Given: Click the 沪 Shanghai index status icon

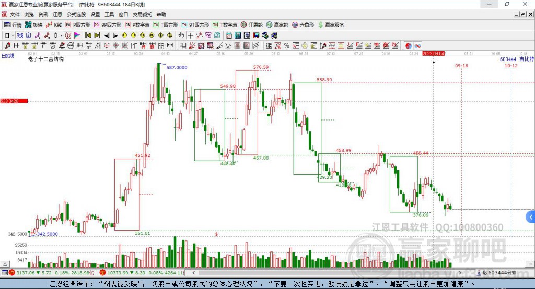Looking at the screenshot, I should [x=12, y=273].
